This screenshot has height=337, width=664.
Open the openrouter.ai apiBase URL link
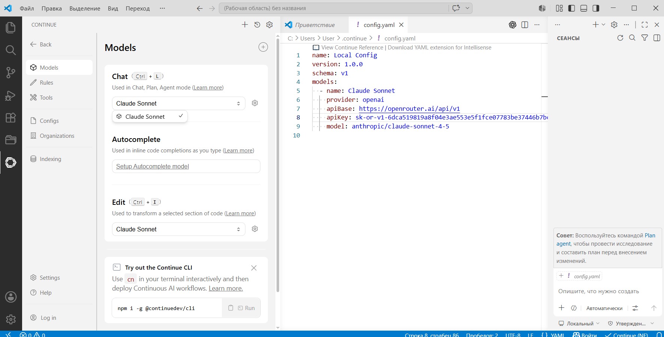pos(409,109)
